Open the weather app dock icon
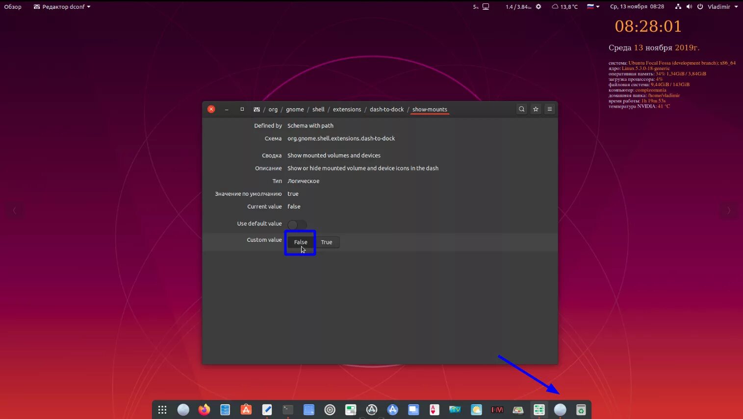 pyautogui.click(x=476, y=410)
